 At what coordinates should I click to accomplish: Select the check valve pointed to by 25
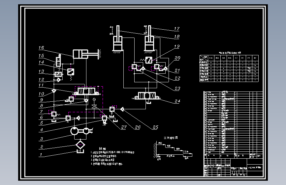122,109
